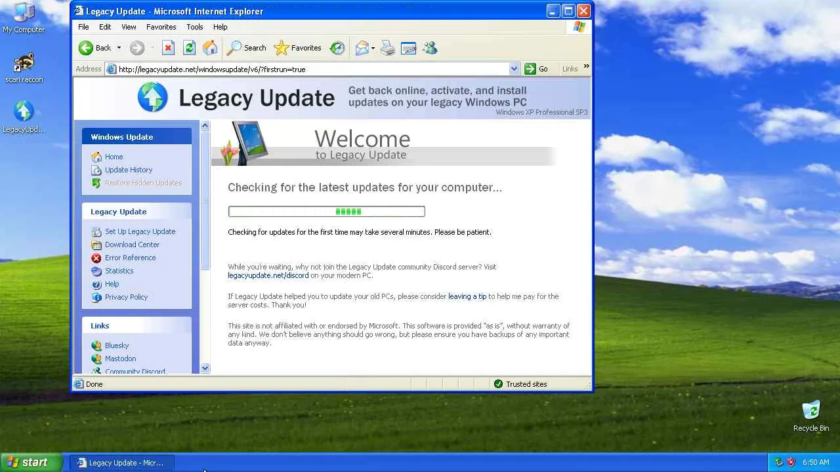This screenshot has width=840, height=472.
Task: Click the Update History sidebar icon
Action: [x=96, y=170]
